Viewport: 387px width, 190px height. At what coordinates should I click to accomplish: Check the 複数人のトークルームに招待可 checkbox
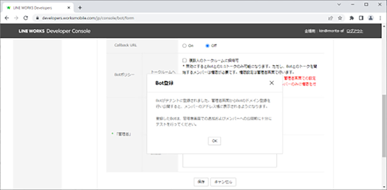point(184,60)
